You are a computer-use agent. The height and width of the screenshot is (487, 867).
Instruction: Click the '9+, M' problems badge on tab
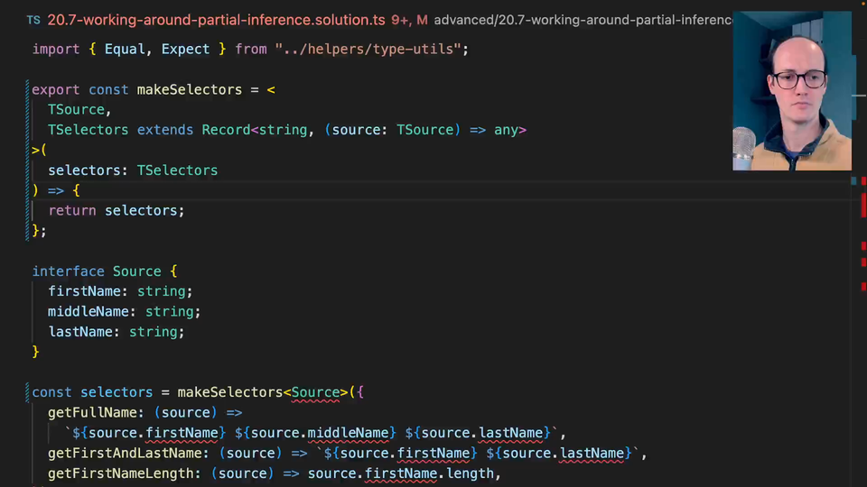tap(409, 20)
